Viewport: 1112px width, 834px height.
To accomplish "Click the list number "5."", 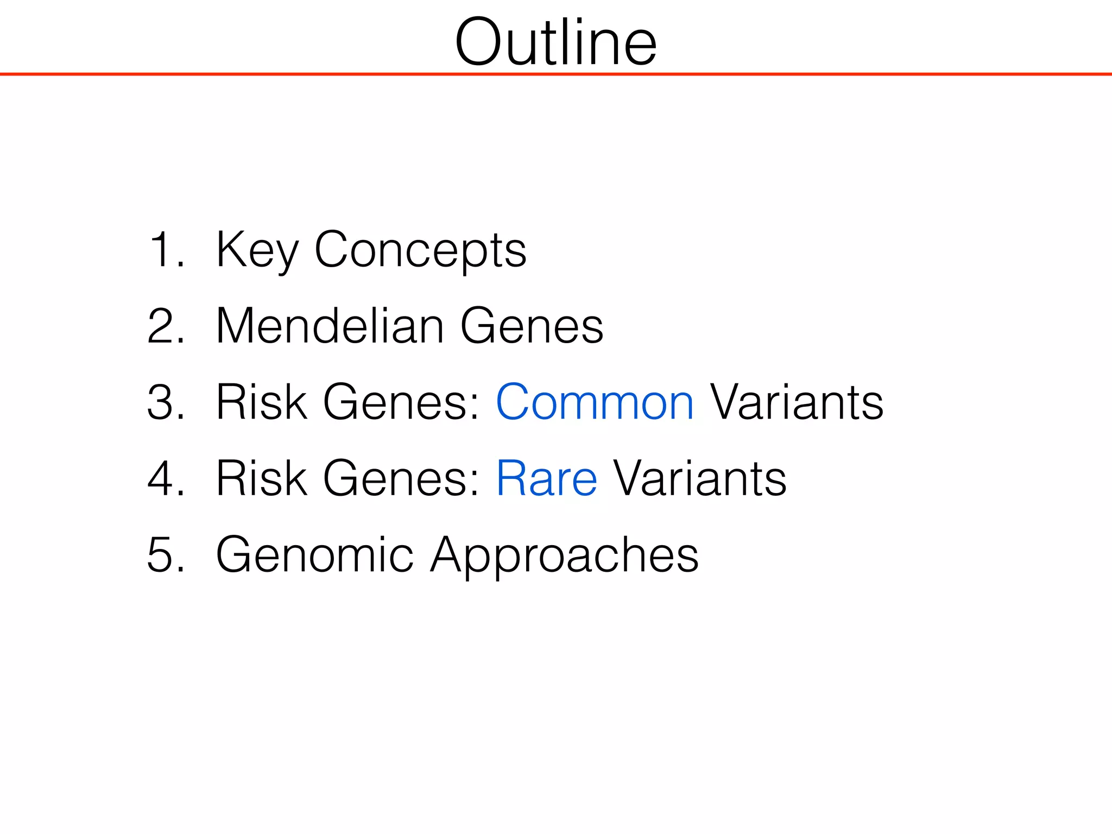I will point(167,554).
